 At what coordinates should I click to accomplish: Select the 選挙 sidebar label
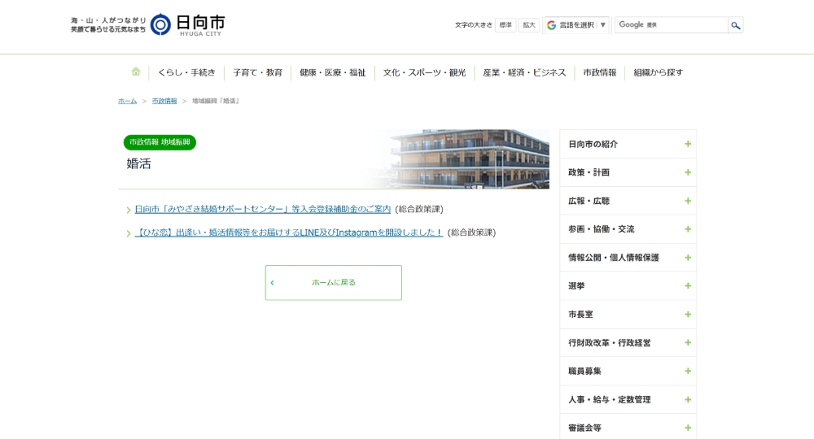[x=576, y=286]
